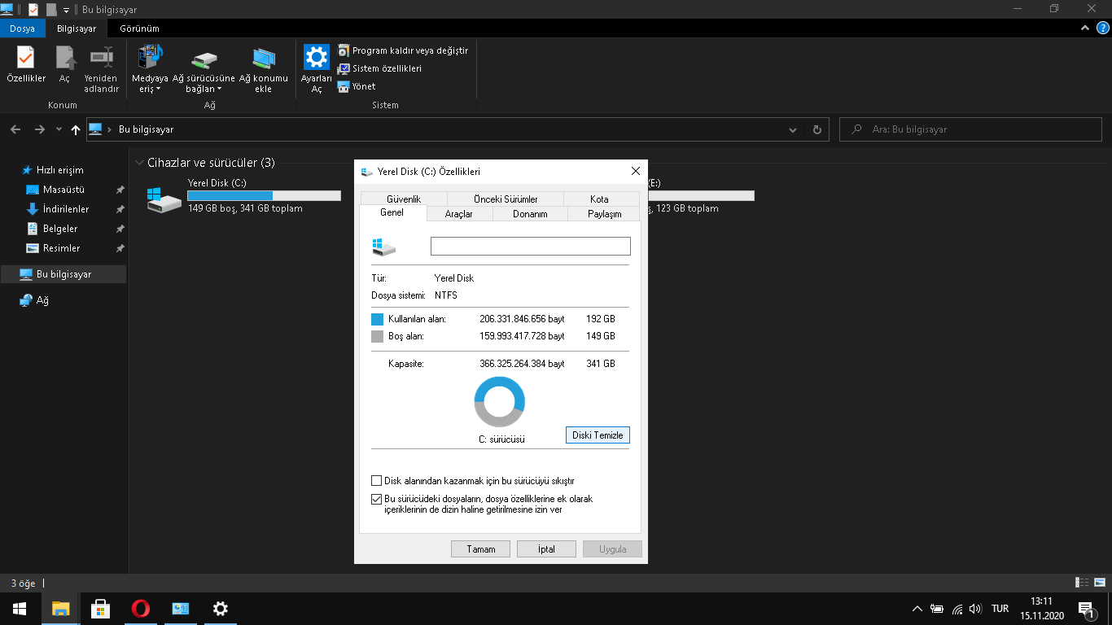1112x625 pixels.
Task: Select the Genel tab
Action: pos(392,212)
